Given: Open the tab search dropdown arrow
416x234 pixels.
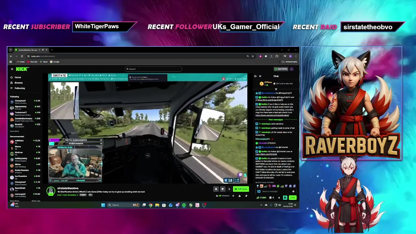Looking at the screenshot, I should pos(11,50).
